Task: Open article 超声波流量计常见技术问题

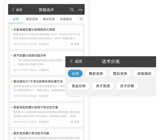Action: (31, 133)
